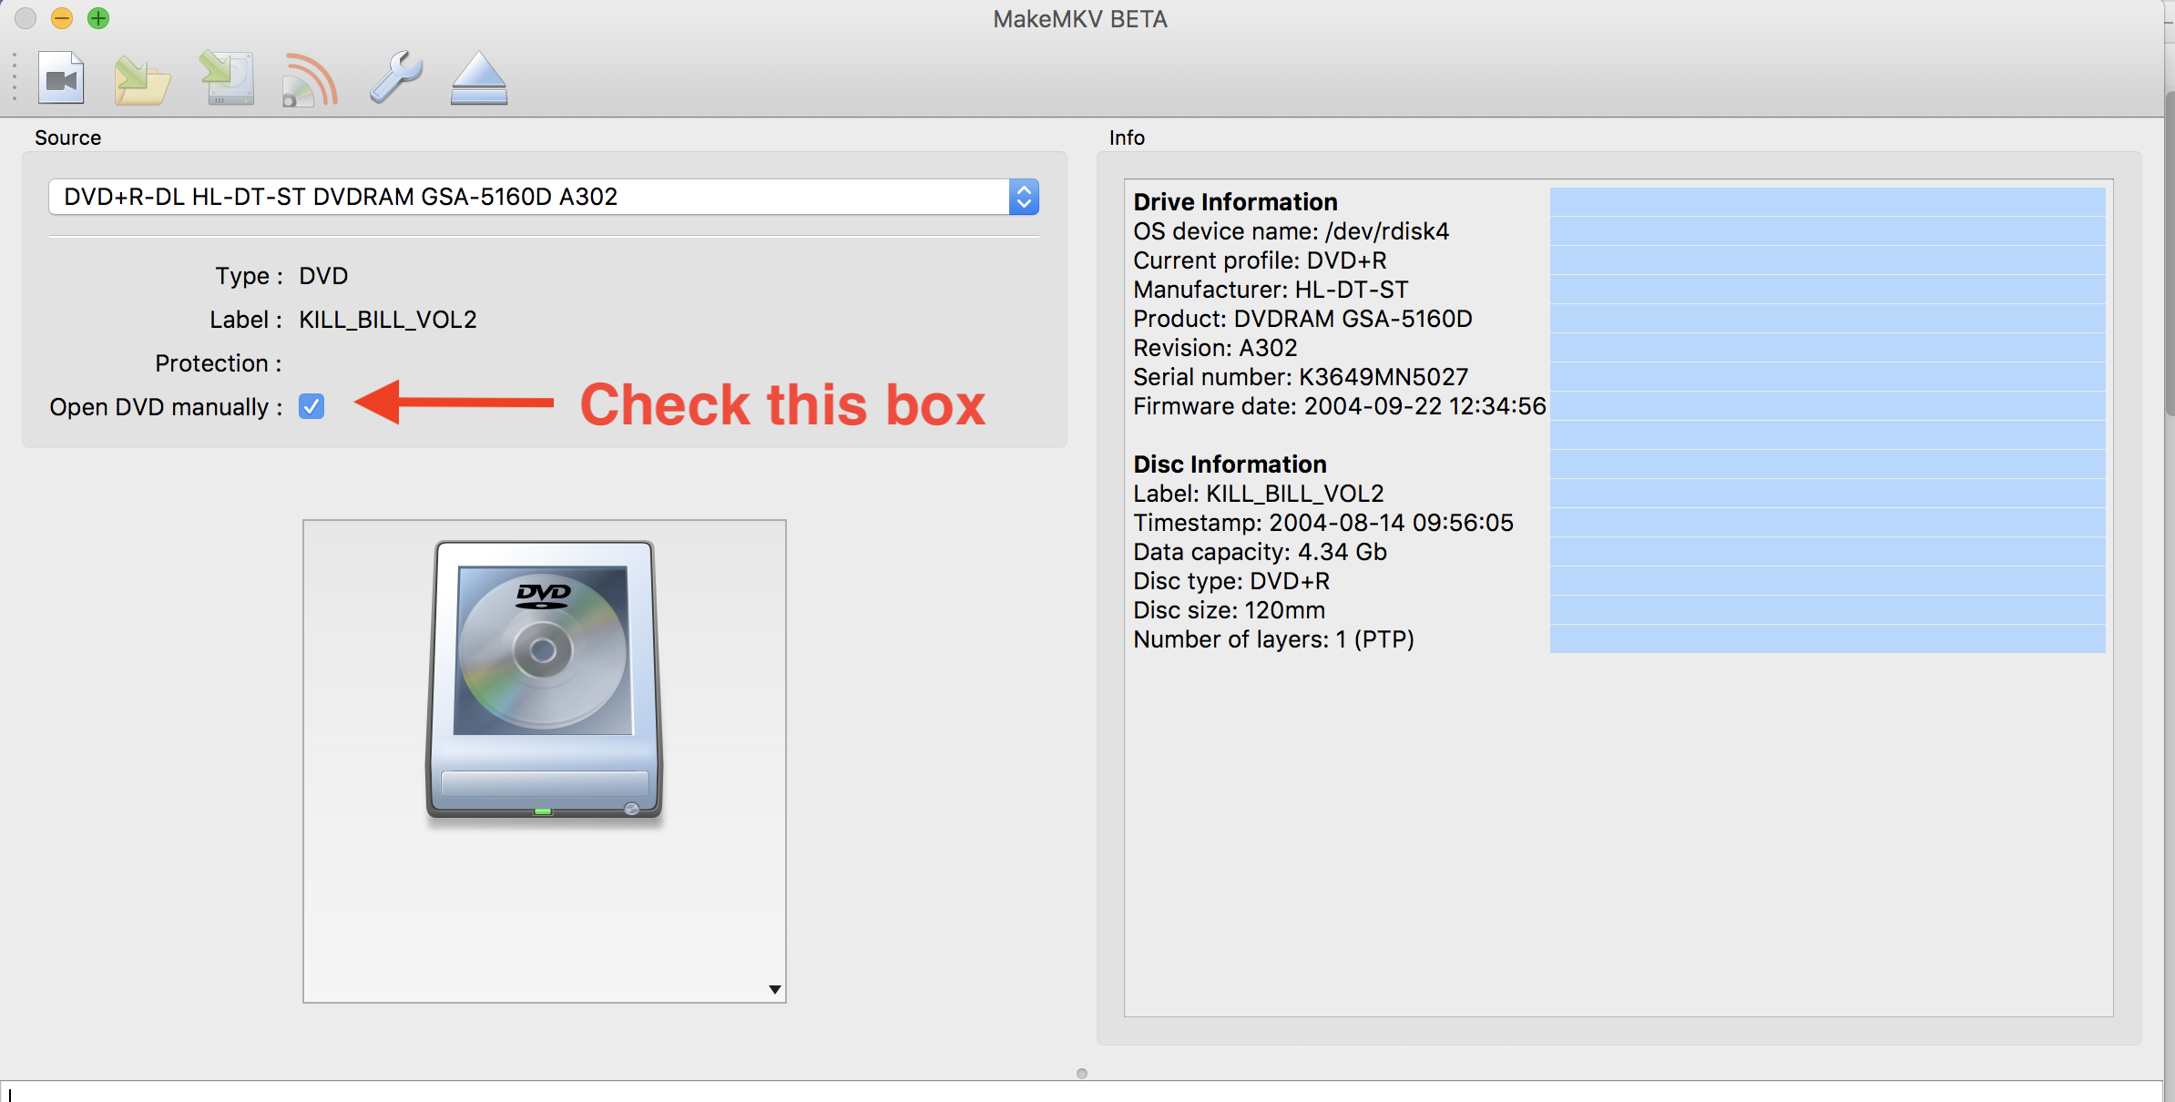This screenshot has width=2175, height=1102.
Task: Click the toolbar drag handle dots
Action: [x=15, y=77]
